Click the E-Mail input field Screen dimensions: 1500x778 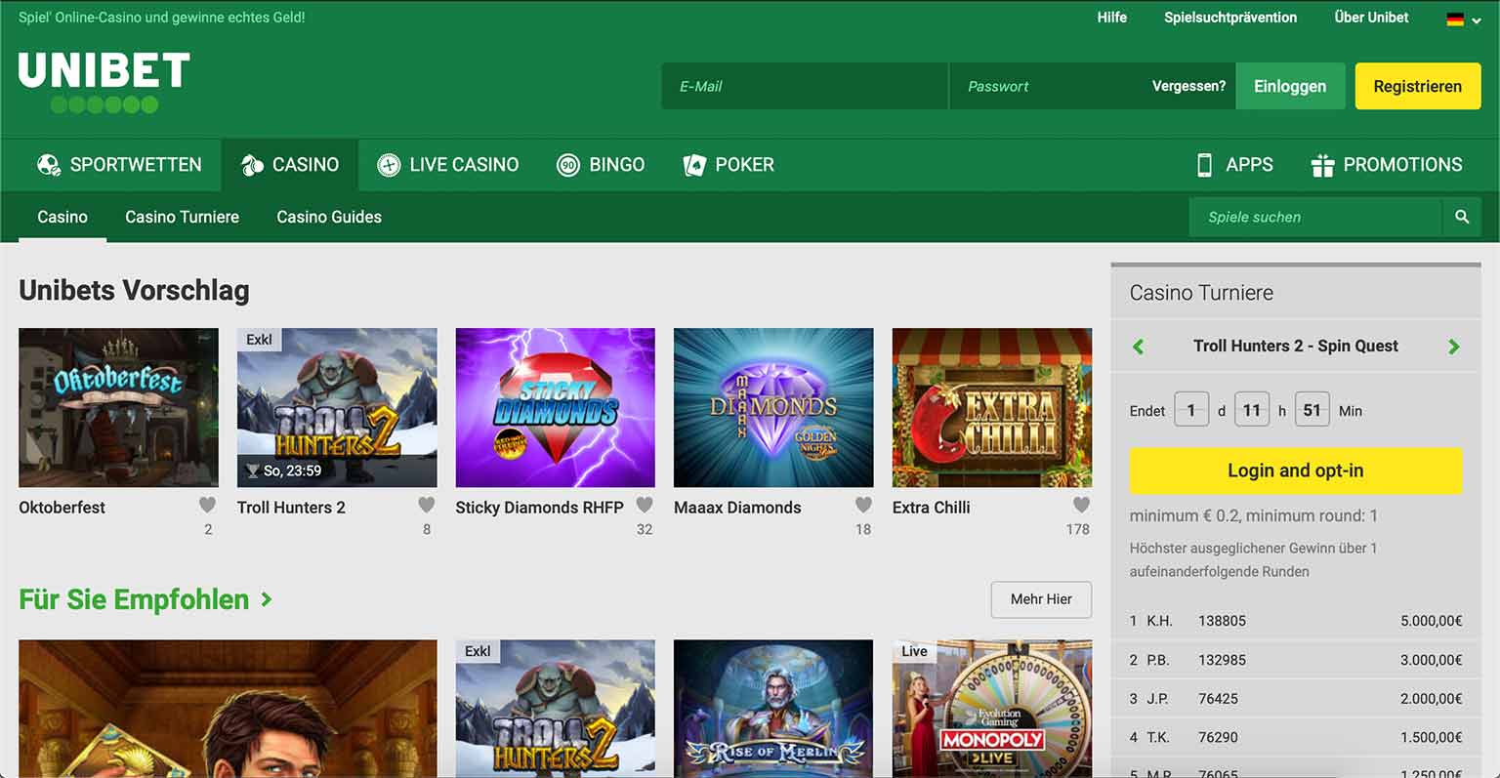click(804, 87)
